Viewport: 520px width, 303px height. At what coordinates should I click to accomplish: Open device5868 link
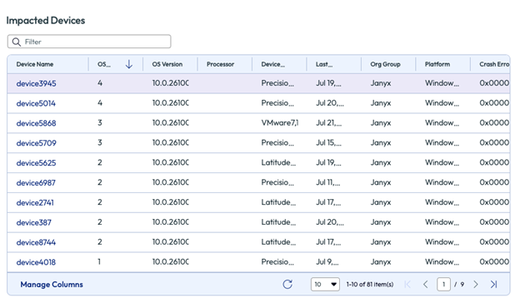36,123
